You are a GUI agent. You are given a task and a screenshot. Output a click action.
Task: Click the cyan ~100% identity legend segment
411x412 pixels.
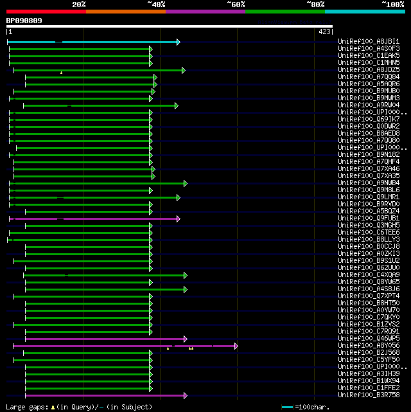(x=365, y=12)
